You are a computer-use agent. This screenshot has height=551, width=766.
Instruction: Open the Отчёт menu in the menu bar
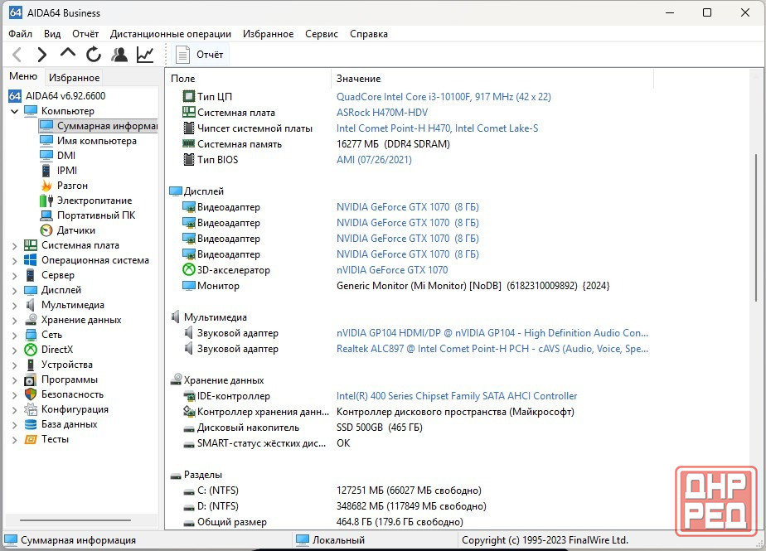click(85, 34)
